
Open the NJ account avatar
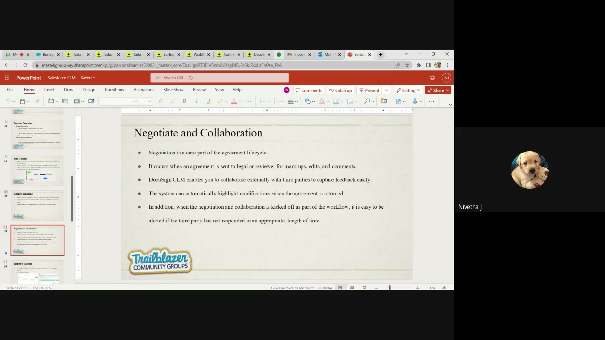click(x=446, y=77)
